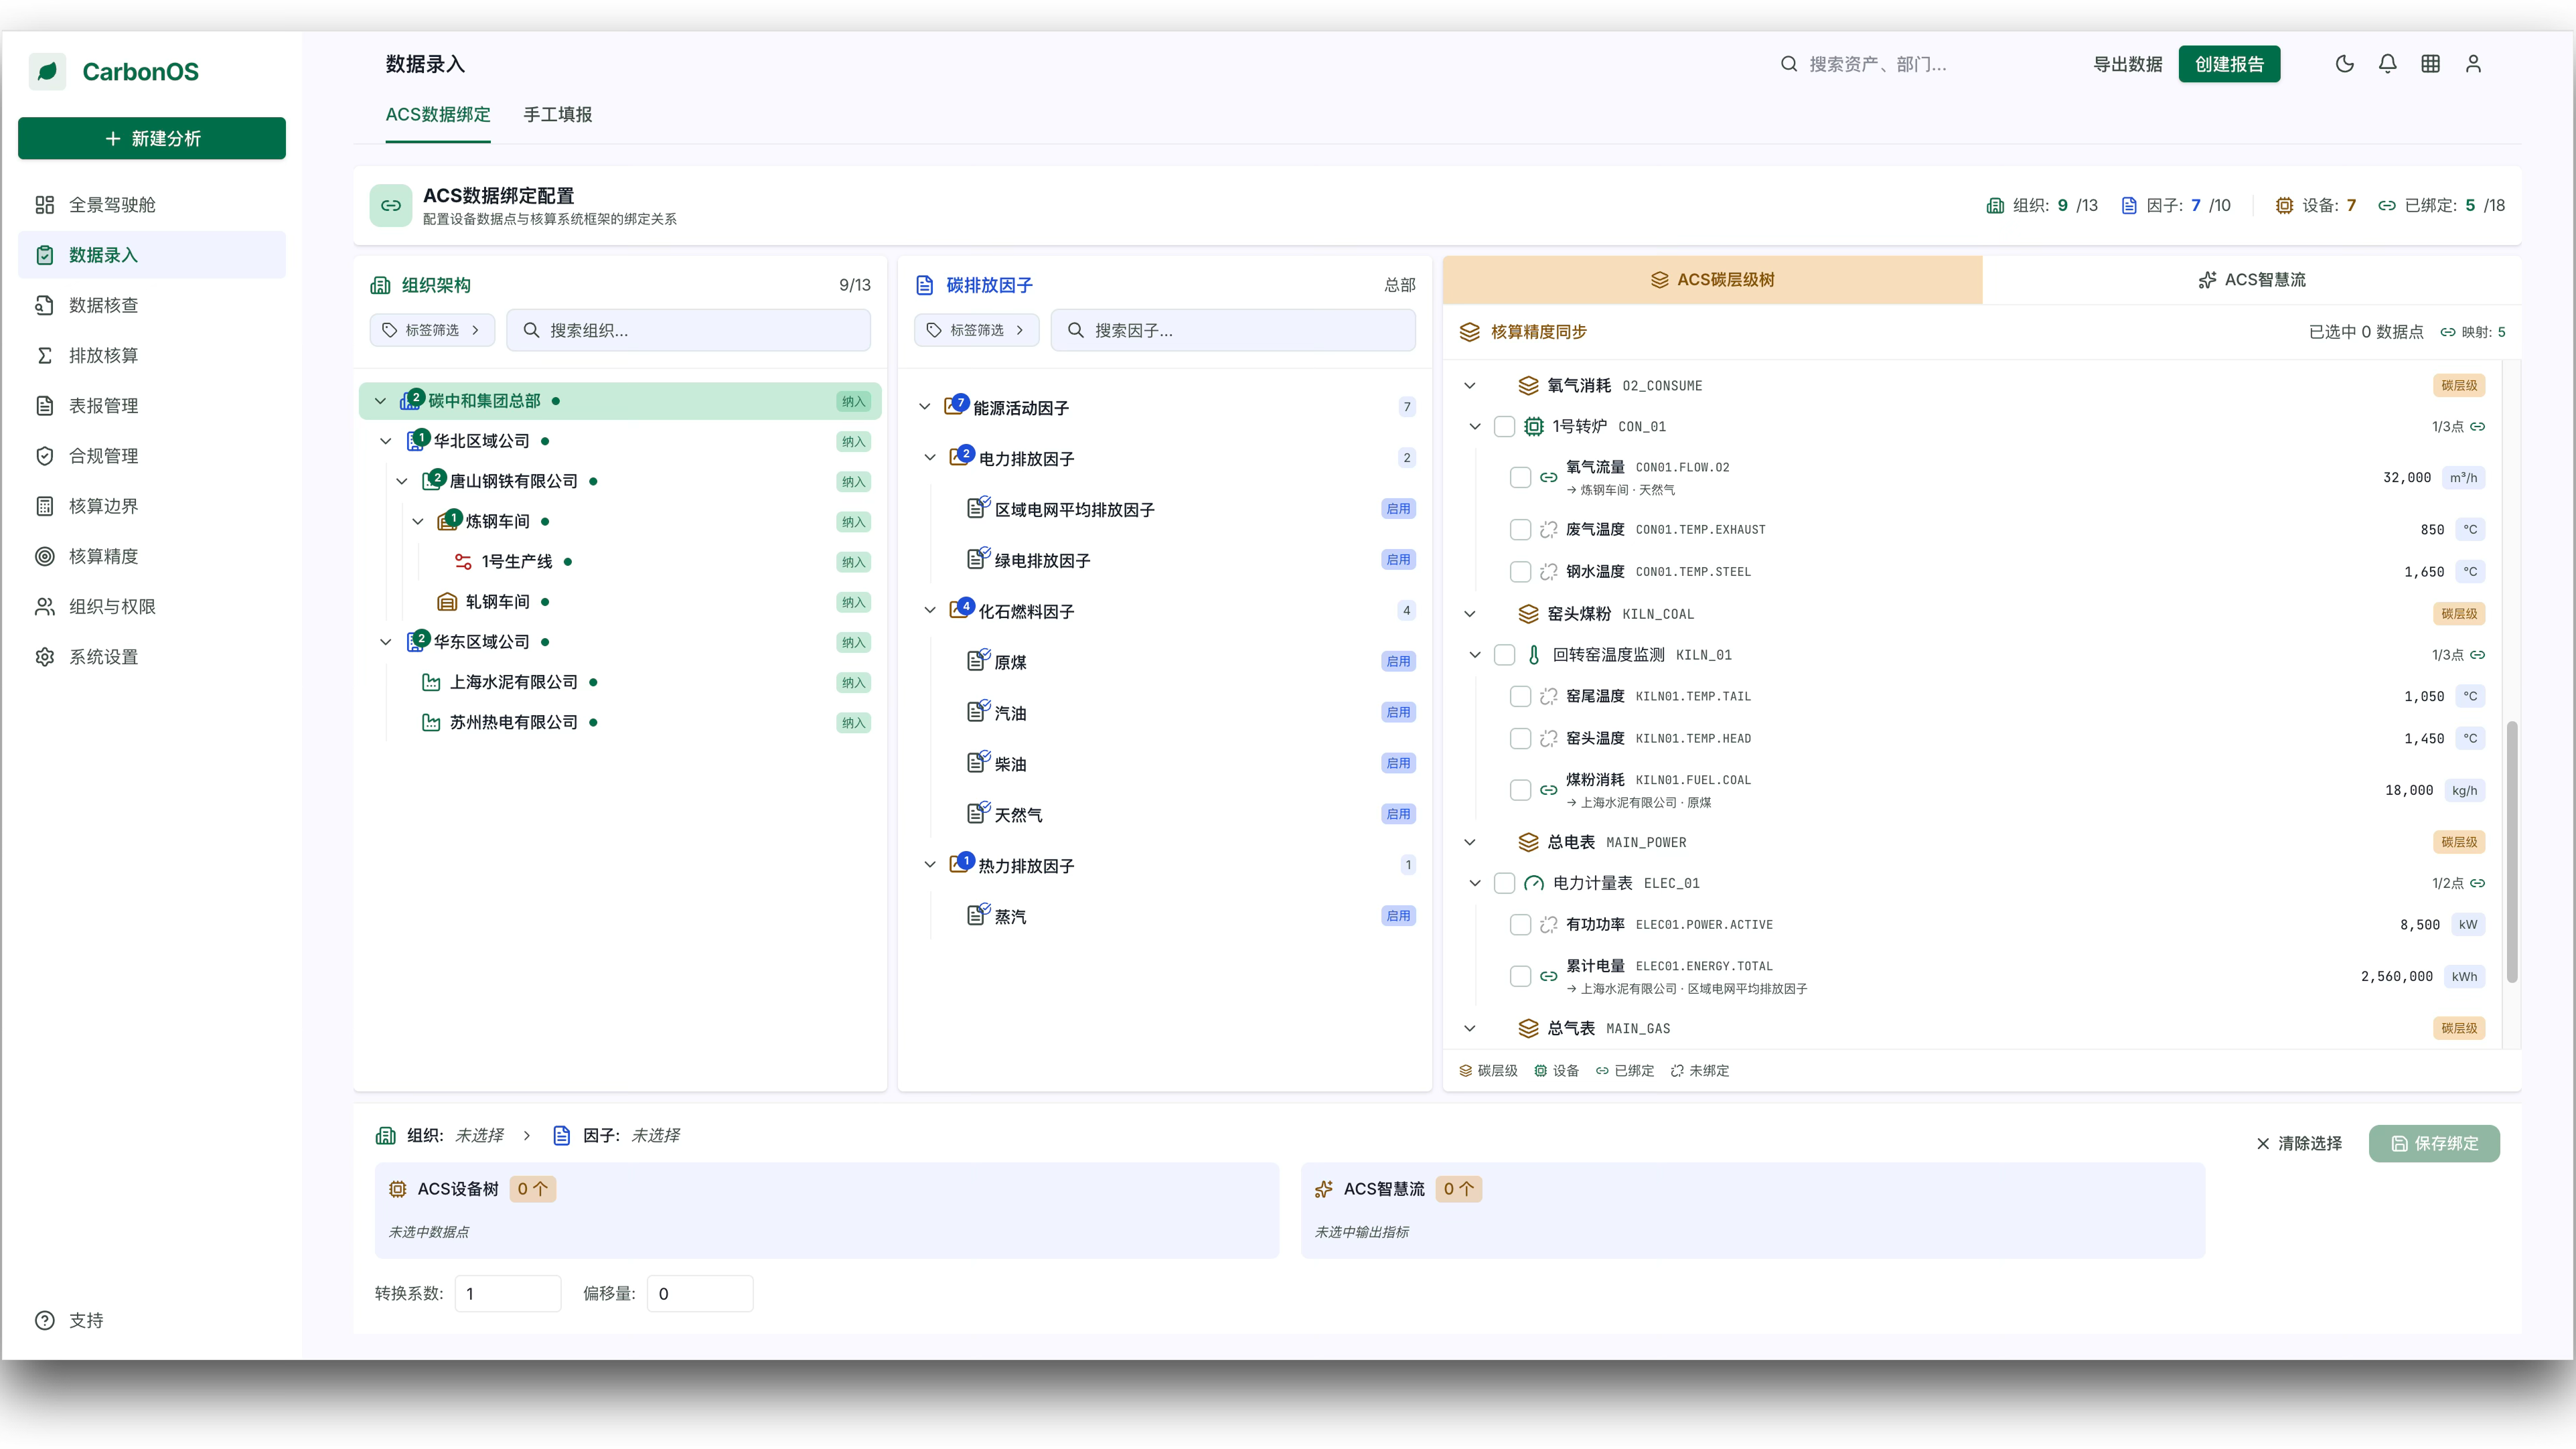The height and width of the screenshot is (1449, 2576).
Task: Click 清除选择 to clear selection
Action: [x=2299, y=1143]
